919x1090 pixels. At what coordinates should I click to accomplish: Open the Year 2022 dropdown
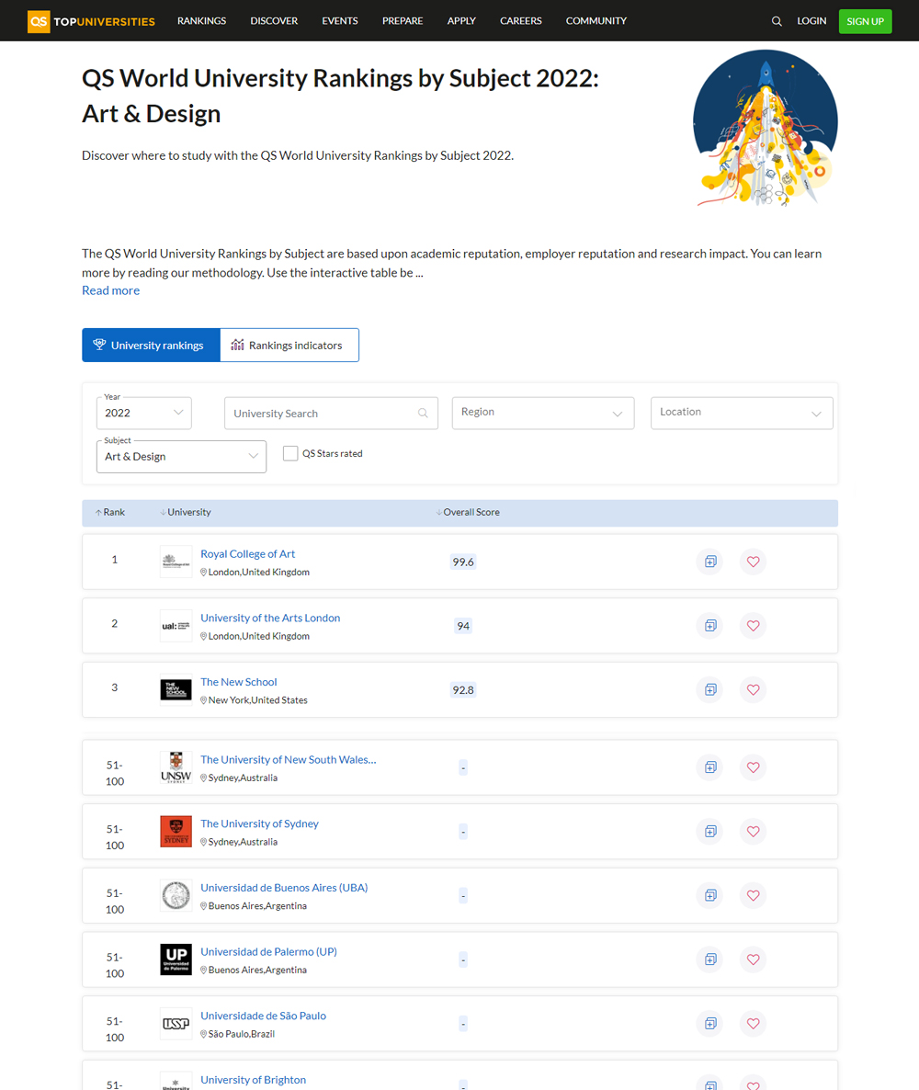click(x=144, y=413)
